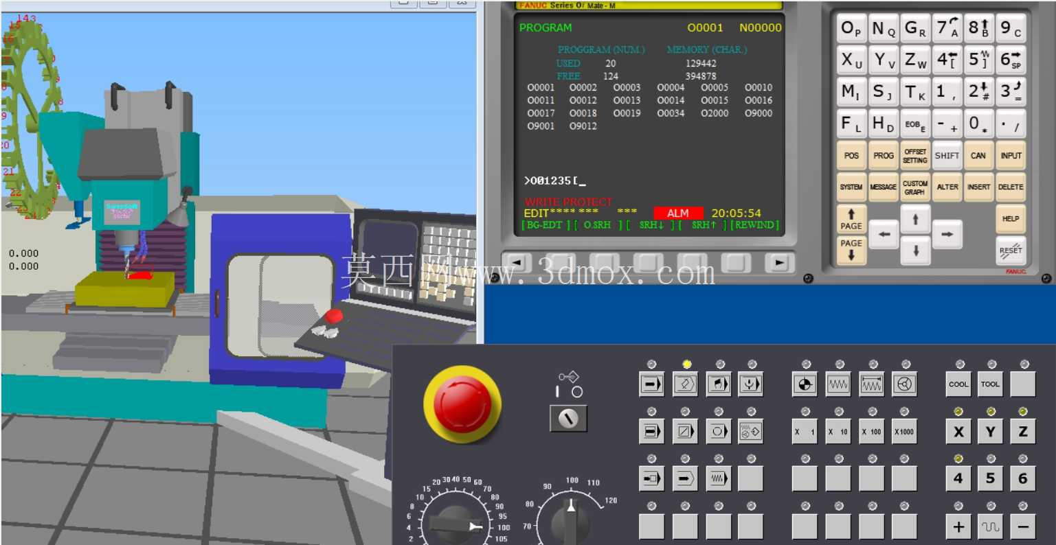The image size is (1056, 545).
Task: Select X1000 increment multiplier button
Action: tap(905, 432)
